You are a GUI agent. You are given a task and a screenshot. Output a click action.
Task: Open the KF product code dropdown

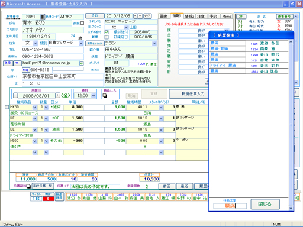(34, 118)
